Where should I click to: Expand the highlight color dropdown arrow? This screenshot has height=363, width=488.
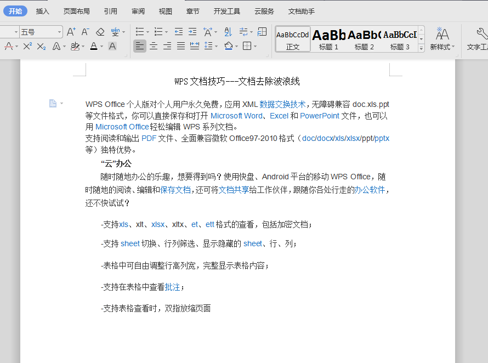(x=83, y=47)
